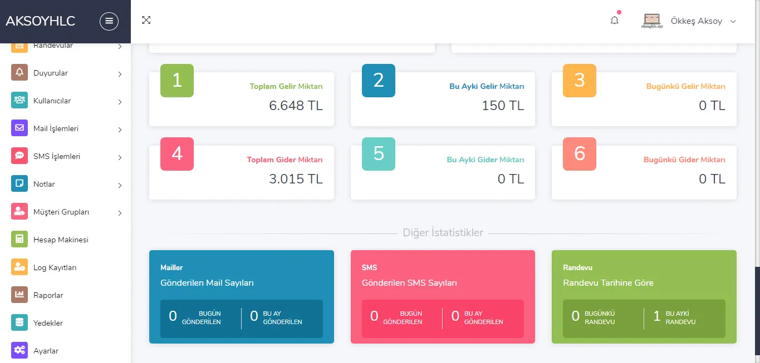The height and width of the screenshot is (363, 760).
Task: Click the Bugünkü Gider Miktarı label
Action: pyautogui.click(x=684, y=160)
